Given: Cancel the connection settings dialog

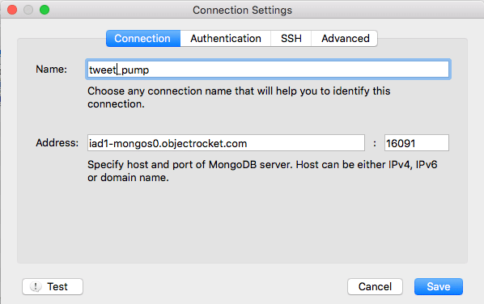Looking at the screenshot, I should 375,287.
